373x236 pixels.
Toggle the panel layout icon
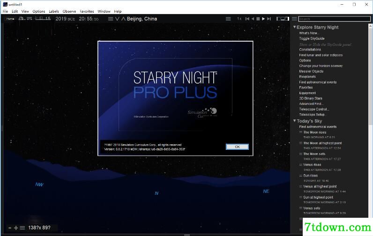coord(283,19)
